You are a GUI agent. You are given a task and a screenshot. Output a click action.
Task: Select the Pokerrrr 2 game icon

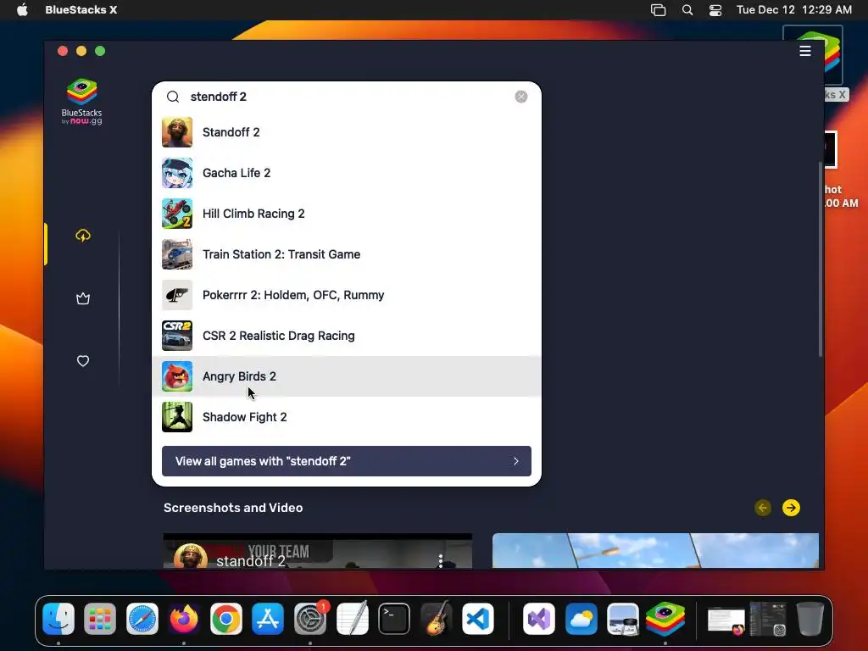[x=177, y=295]
